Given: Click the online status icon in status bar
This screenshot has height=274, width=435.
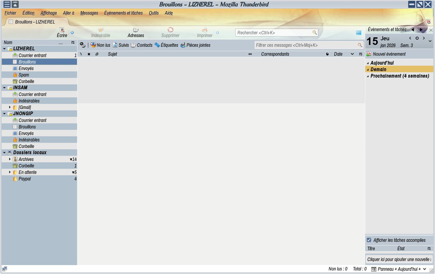Looking at the screenshot, I should pyautogui.click(x=5, y=269).
